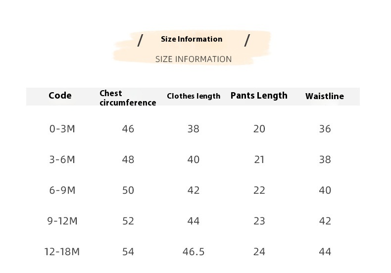Select the "0-3M" size code

coord(62,129)
